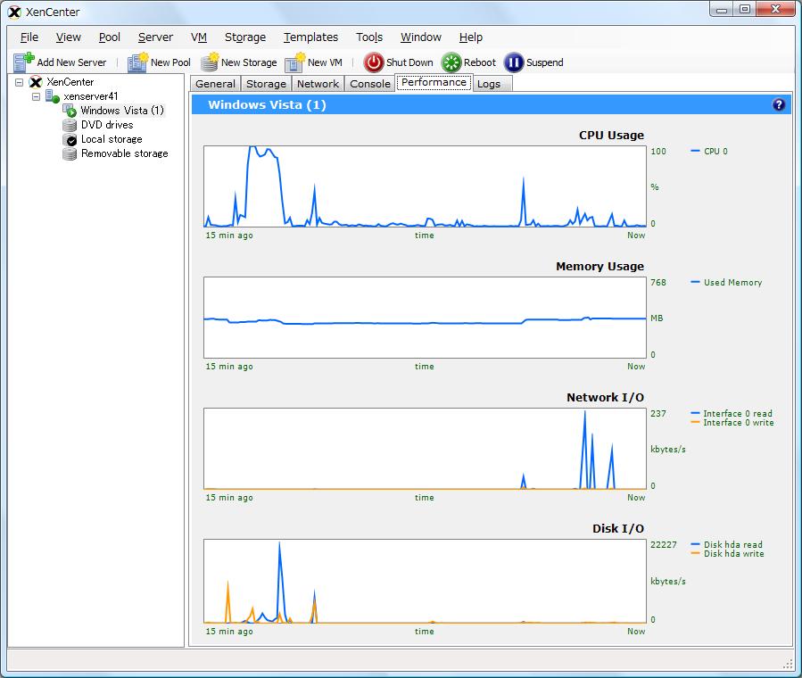Click the Local storage icon with checkmark
Image resolution: width=802 pixels, height=678 pixels.
[70, 139]
